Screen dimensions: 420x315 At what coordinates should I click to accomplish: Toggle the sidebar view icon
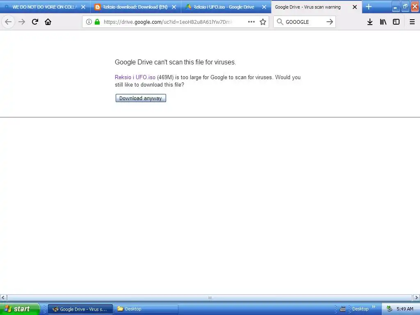(396, 22)
